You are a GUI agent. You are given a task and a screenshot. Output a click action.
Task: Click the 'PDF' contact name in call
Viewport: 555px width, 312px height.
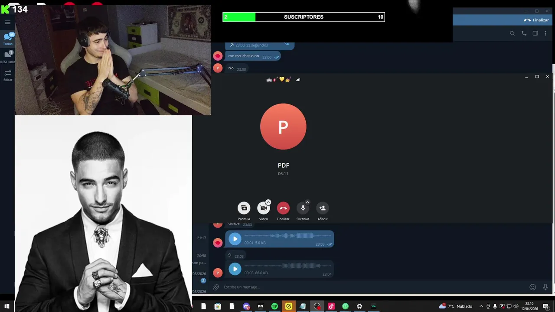[x=283, y=166]
